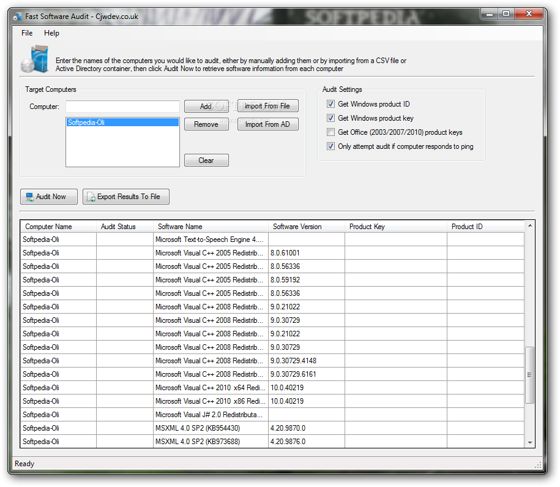
Task: Select MSXML 4.0 SP2 (KB973688) cell
Action: [211, 442]
